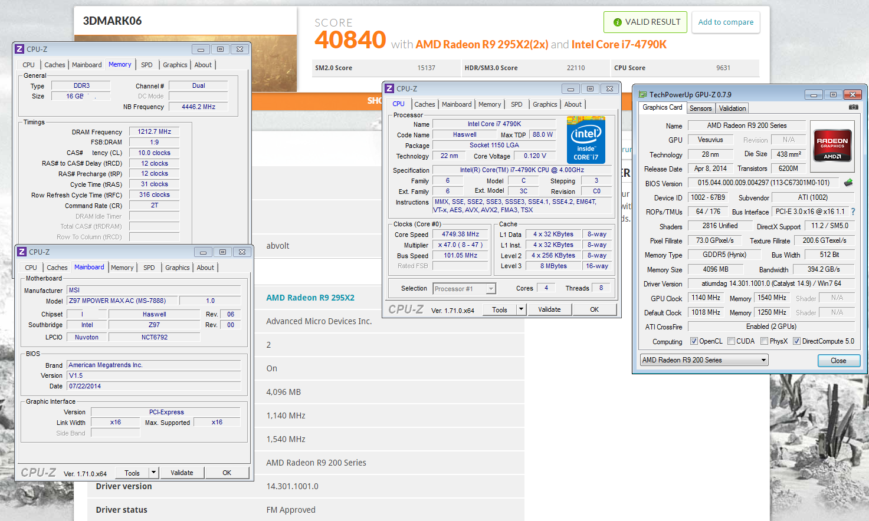Open Graphics tab in CPU-Z CPU window
Screen dimensions: 869x521
click(545, 104)
